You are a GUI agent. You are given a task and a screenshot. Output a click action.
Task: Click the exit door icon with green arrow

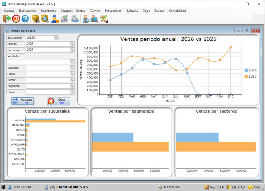[x=7, y=19]
